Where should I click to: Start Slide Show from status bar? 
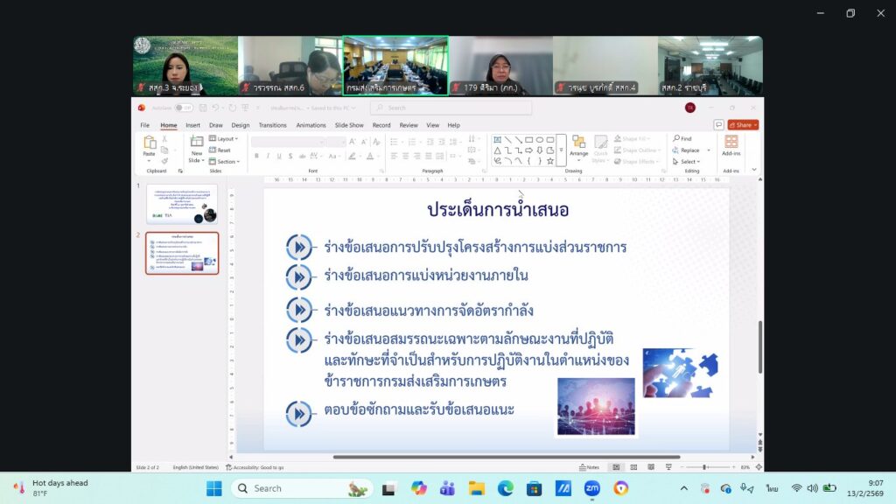coord(667,467)
